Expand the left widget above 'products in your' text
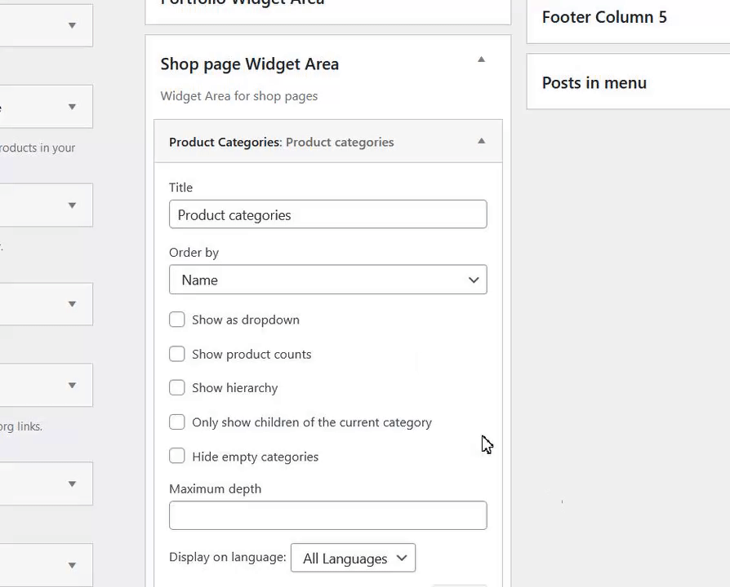 72,107
